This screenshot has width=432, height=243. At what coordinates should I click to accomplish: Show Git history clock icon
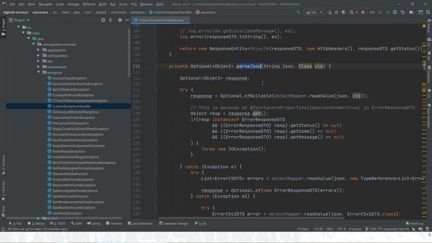[x=395, y=12]
